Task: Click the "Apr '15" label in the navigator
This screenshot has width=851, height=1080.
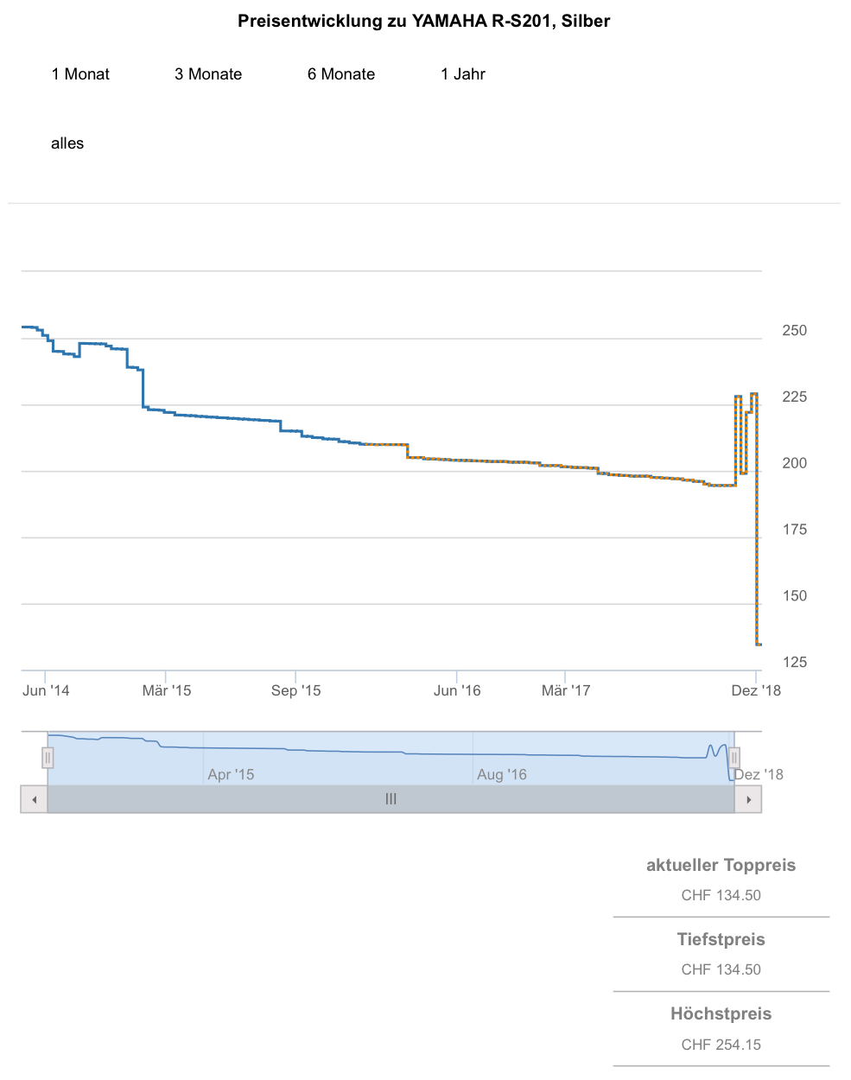Action: pyautogui.click(x=231, y=774)
